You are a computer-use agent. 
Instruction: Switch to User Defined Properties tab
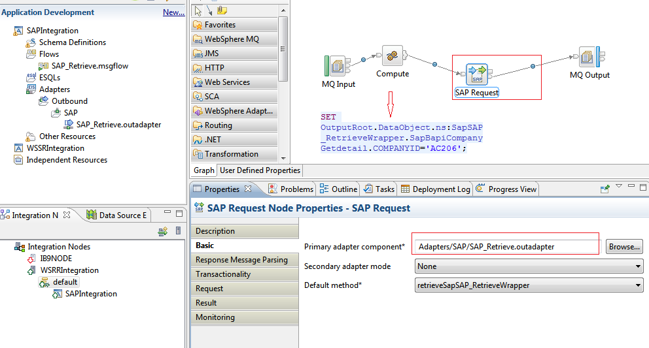[260, 170]
